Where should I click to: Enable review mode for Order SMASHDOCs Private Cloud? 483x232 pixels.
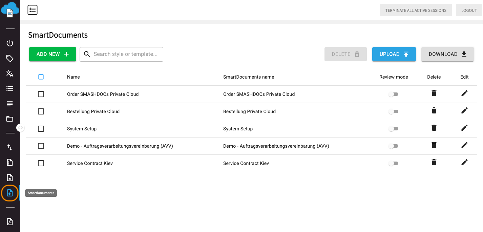coord(393,94)
